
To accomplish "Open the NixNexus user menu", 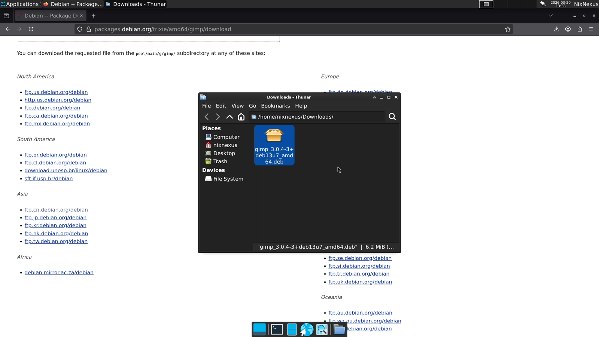I will 586,4.
